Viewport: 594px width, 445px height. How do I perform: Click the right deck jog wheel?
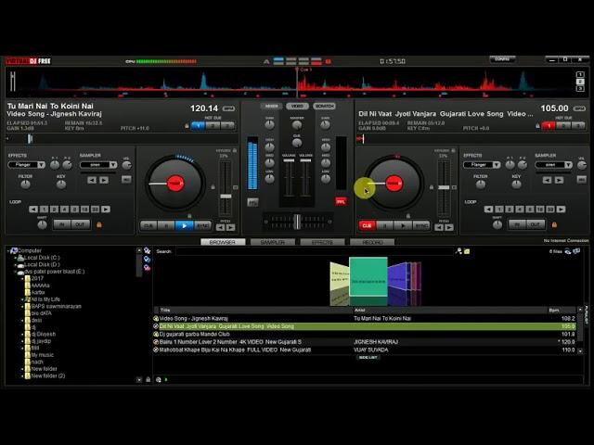tap(394, 183)
